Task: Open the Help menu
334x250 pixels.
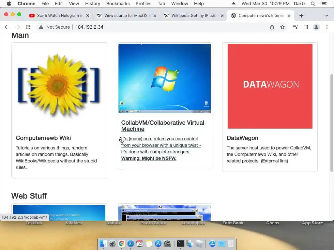Action: (199, 4)
